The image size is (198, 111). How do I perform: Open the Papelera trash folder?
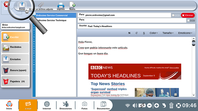(15, 81)
